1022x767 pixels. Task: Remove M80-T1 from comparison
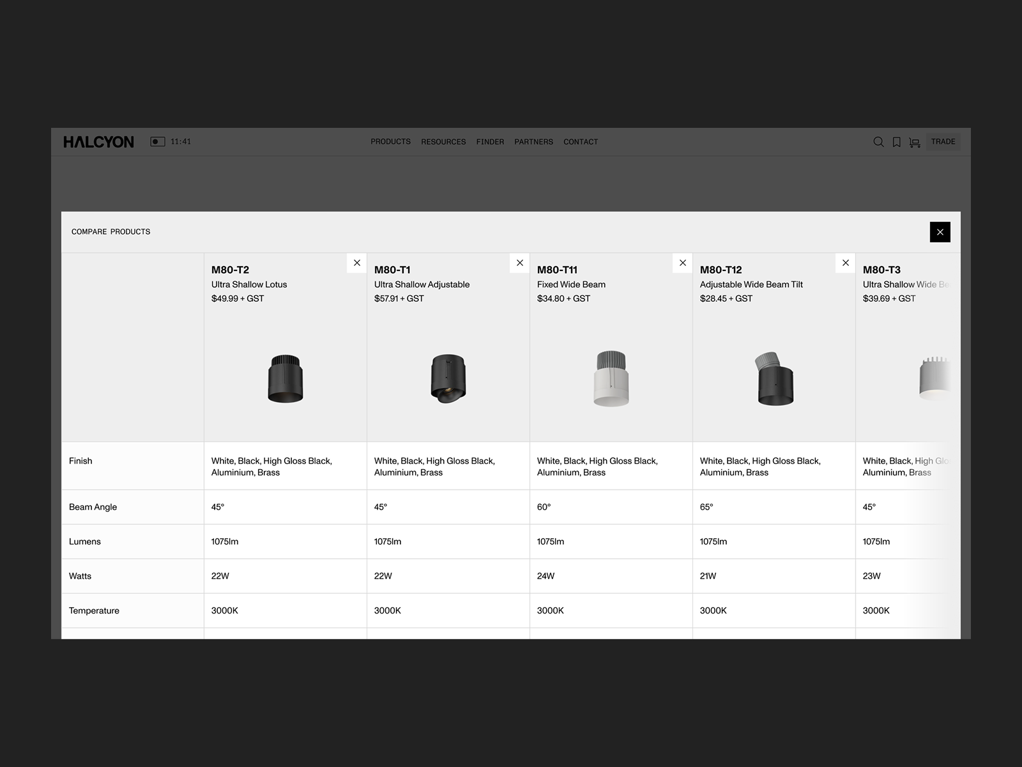(520, 263)
